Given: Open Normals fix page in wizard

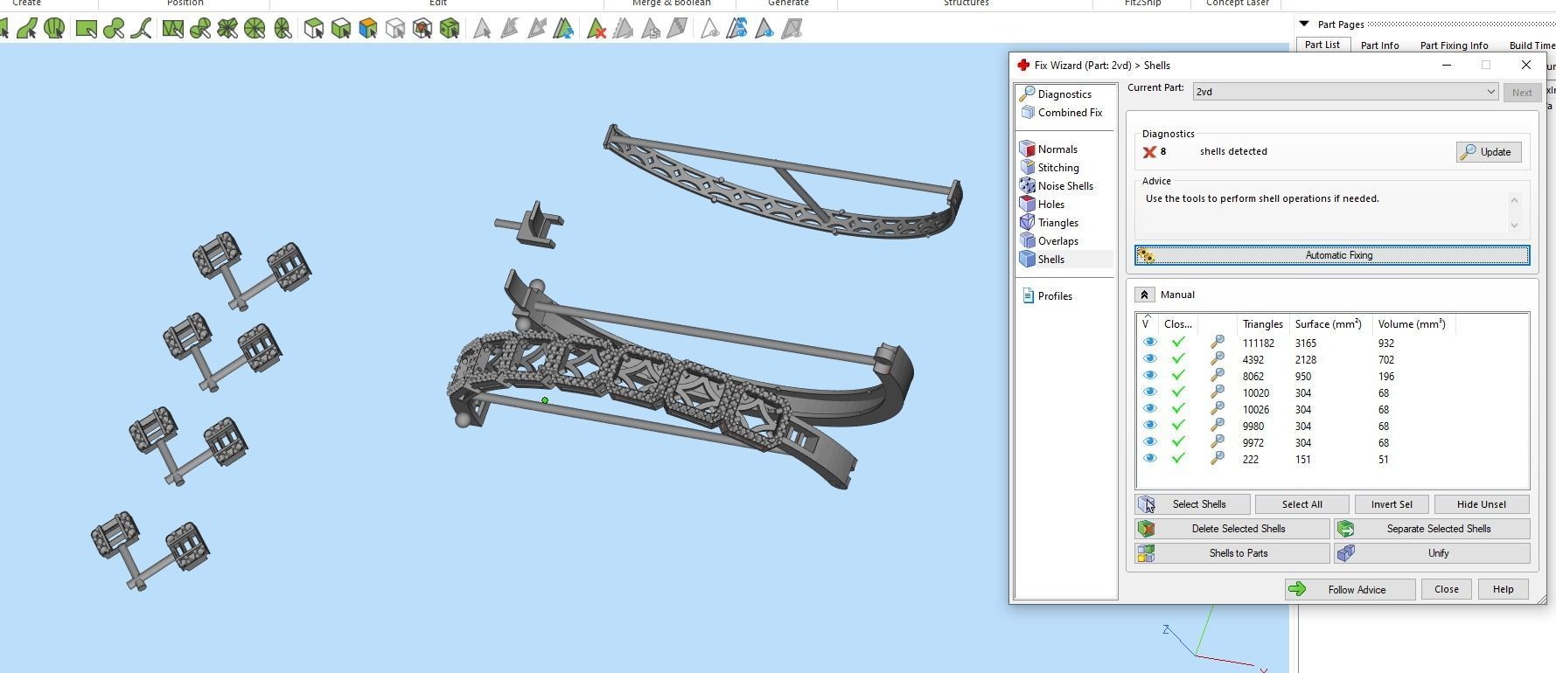Looking at the screenshot, I should coord(1057,149).
